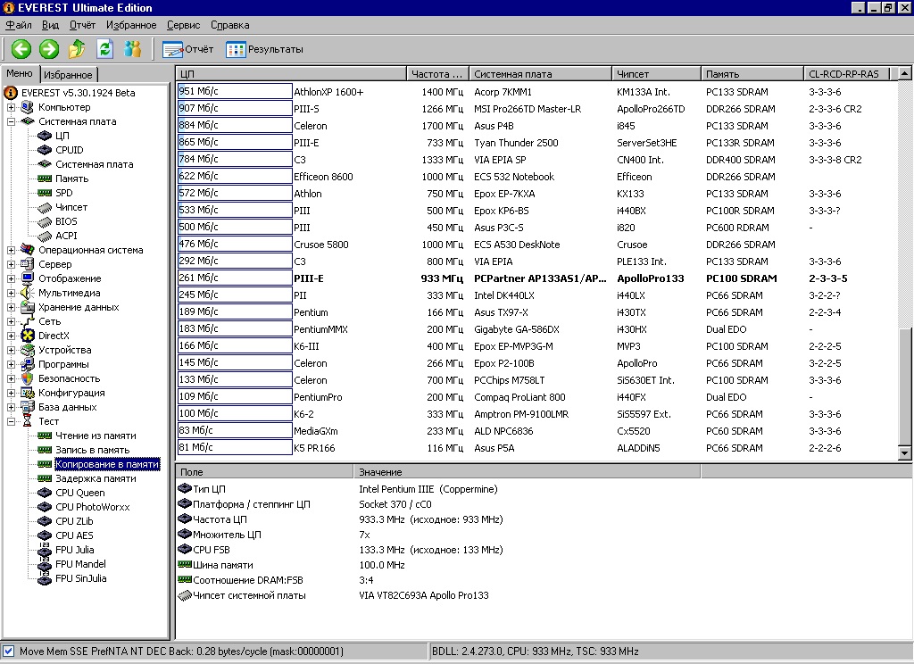Open the Сервис menu

click(183, 25)
